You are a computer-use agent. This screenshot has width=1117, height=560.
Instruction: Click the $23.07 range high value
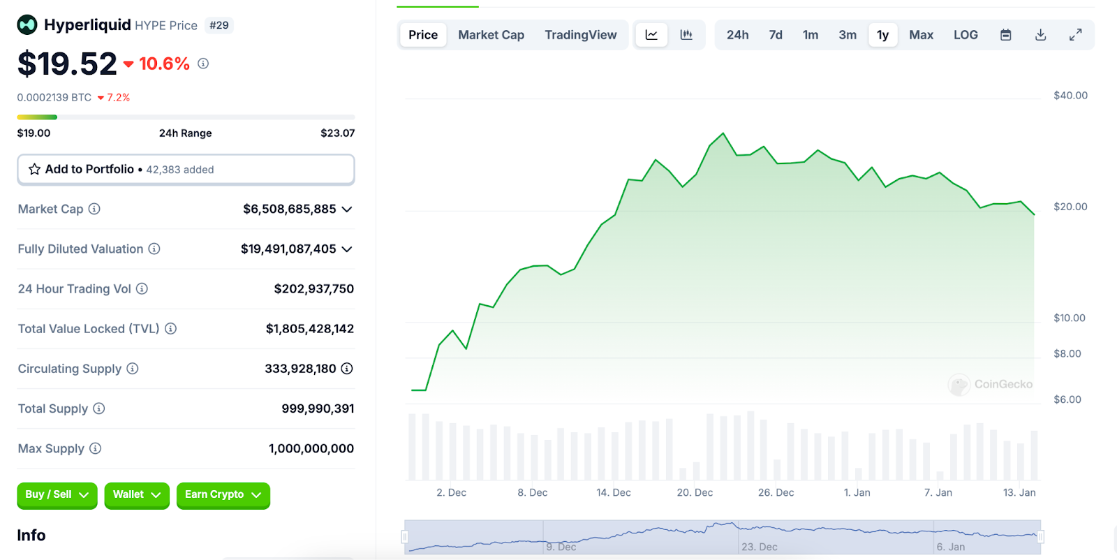point(338,133)
